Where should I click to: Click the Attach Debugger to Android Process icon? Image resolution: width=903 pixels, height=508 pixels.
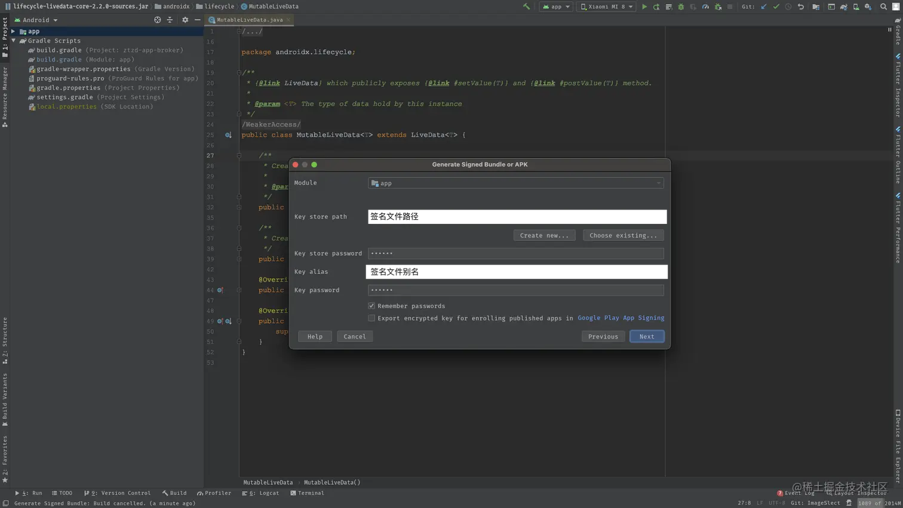coord(718,7)
